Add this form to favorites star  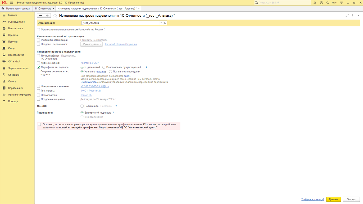point(55,16)
